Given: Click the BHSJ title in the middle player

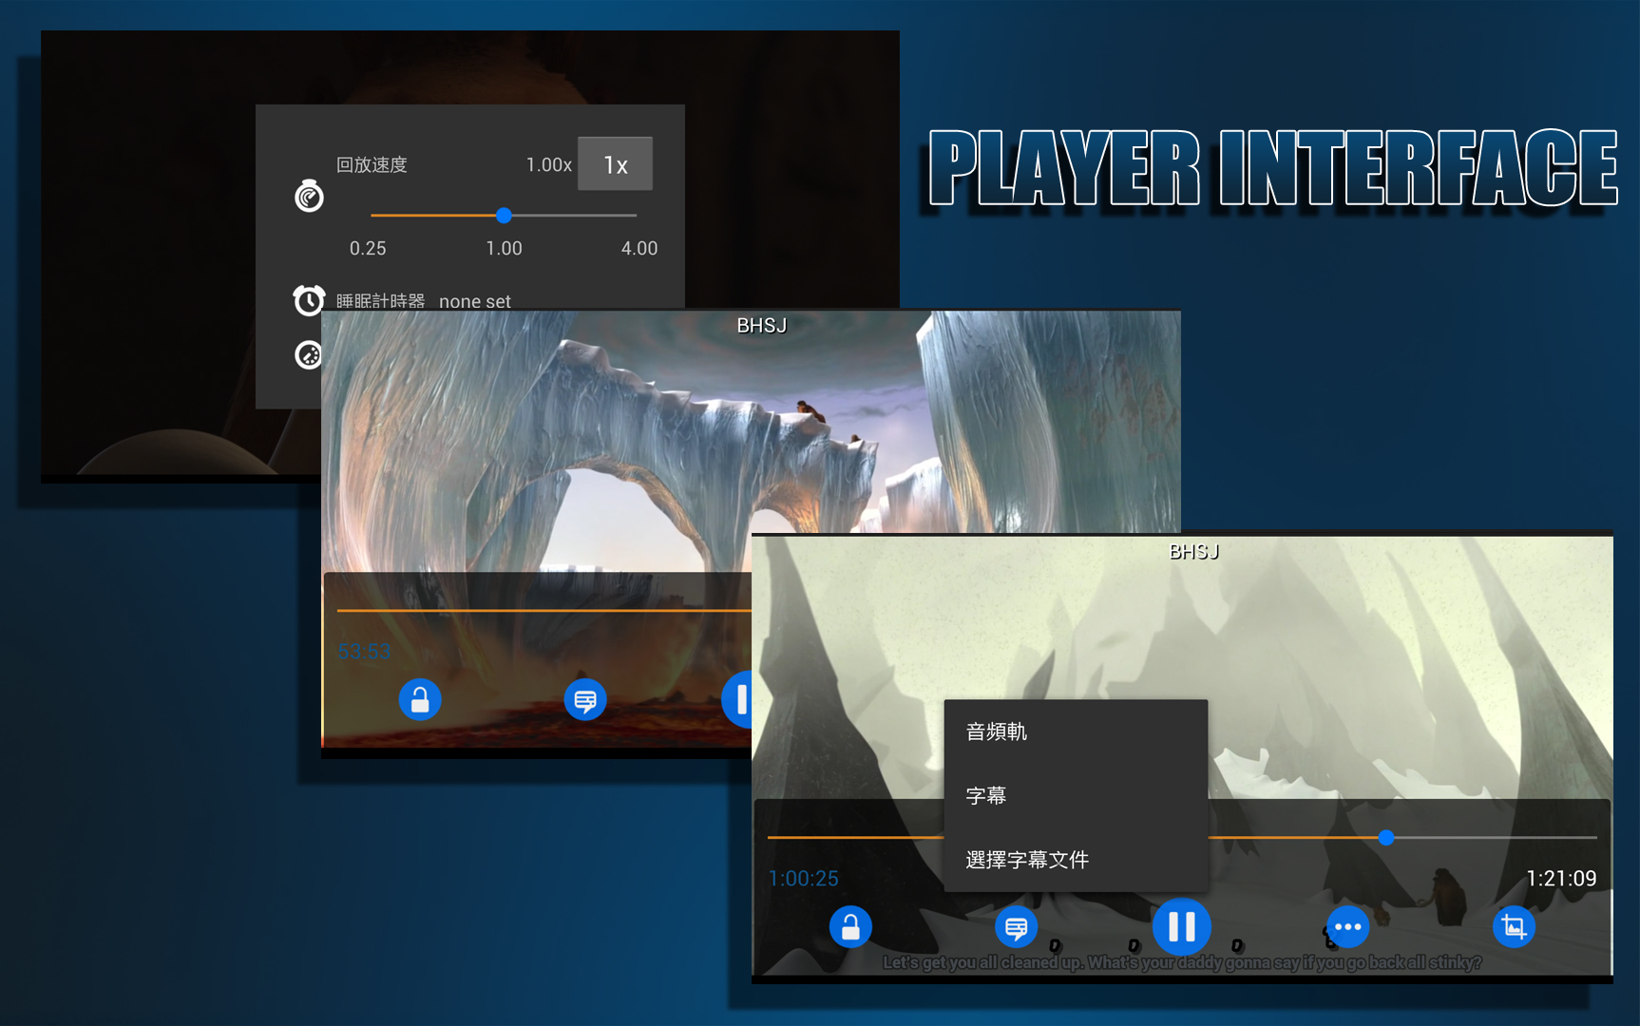Looking at the screenshot, I should 762,326.
